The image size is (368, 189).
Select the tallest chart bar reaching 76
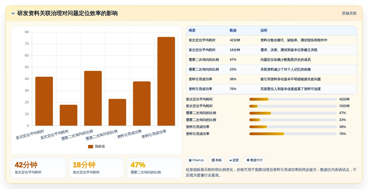tap(166, 81)
